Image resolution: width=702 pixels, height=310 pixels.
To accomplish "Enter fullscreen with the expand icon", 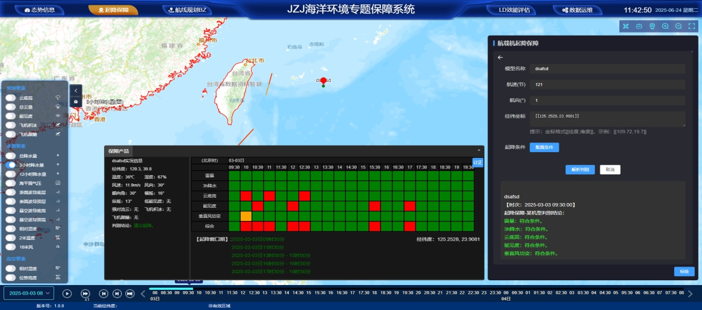I will [x=692, y=26].
